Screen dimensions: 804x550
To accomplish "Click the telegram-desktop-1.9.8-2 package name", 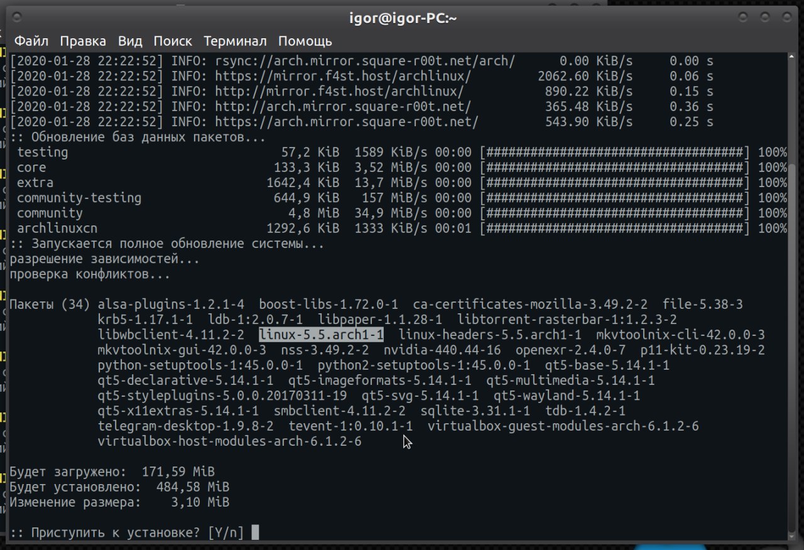I will coord(185,426).
